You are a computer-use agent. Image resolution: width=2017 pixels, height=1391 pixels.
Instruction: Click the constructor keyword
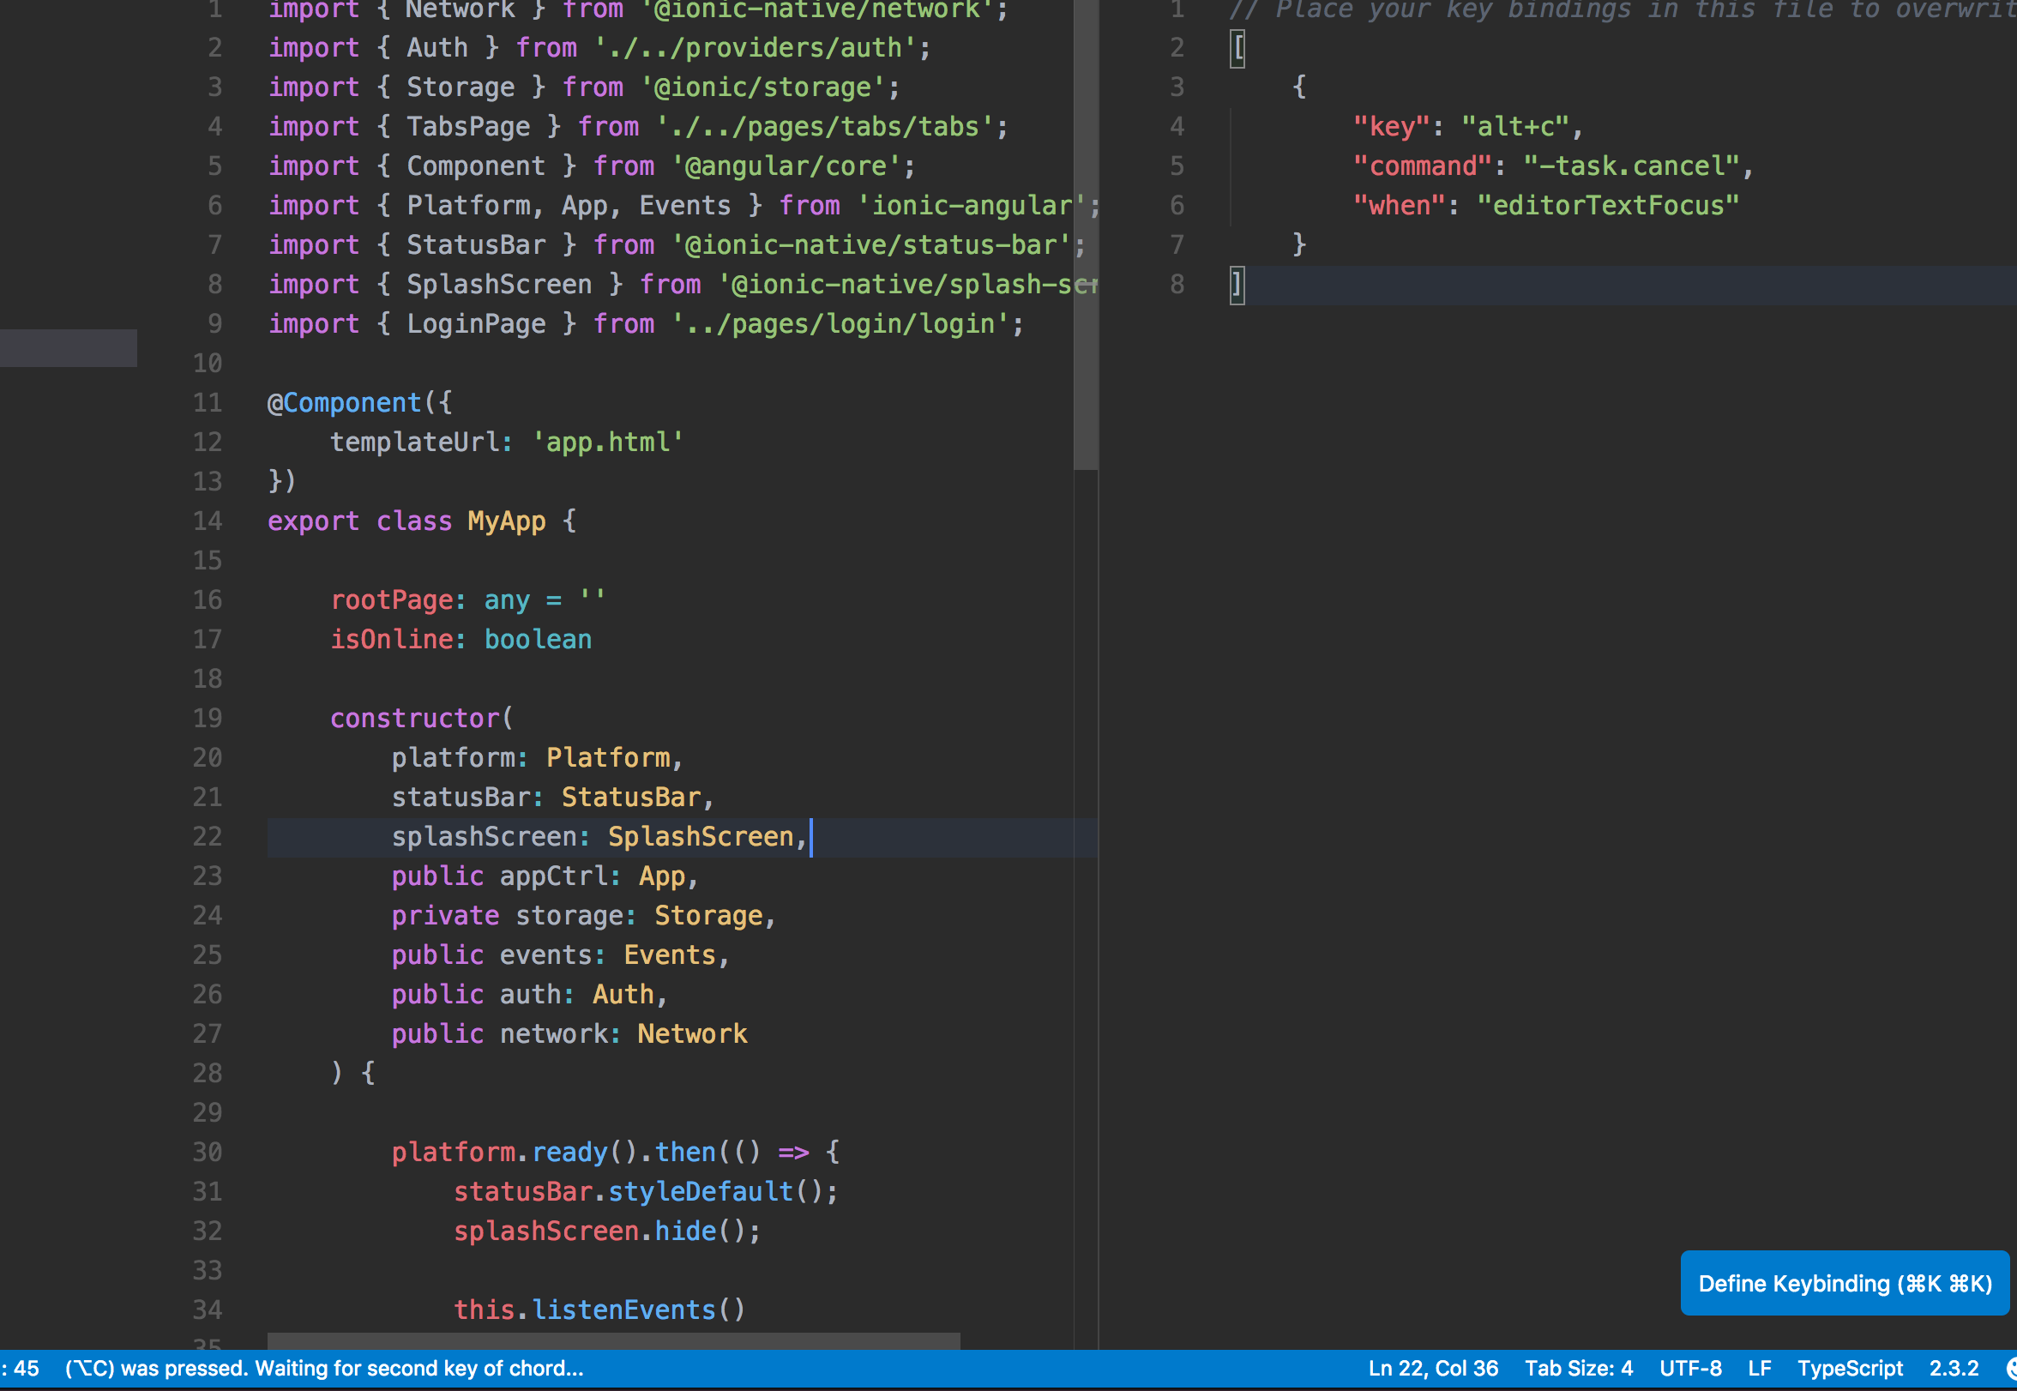click(x=415, y=718)
